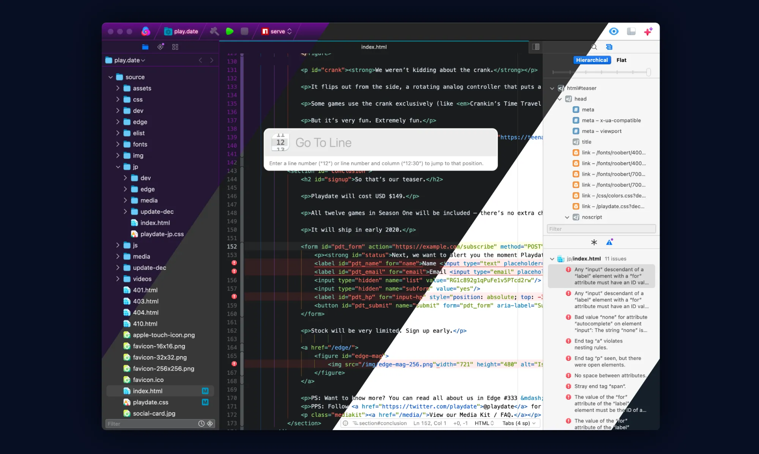Image resolution: width=759 pixels, height=454 pixels.
Task: Toggle the preview eye icon
Action: (614, 31)
